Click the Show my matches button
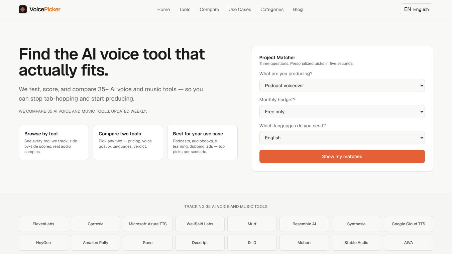The width and height of the screenshot is (452, 254). 342,156
